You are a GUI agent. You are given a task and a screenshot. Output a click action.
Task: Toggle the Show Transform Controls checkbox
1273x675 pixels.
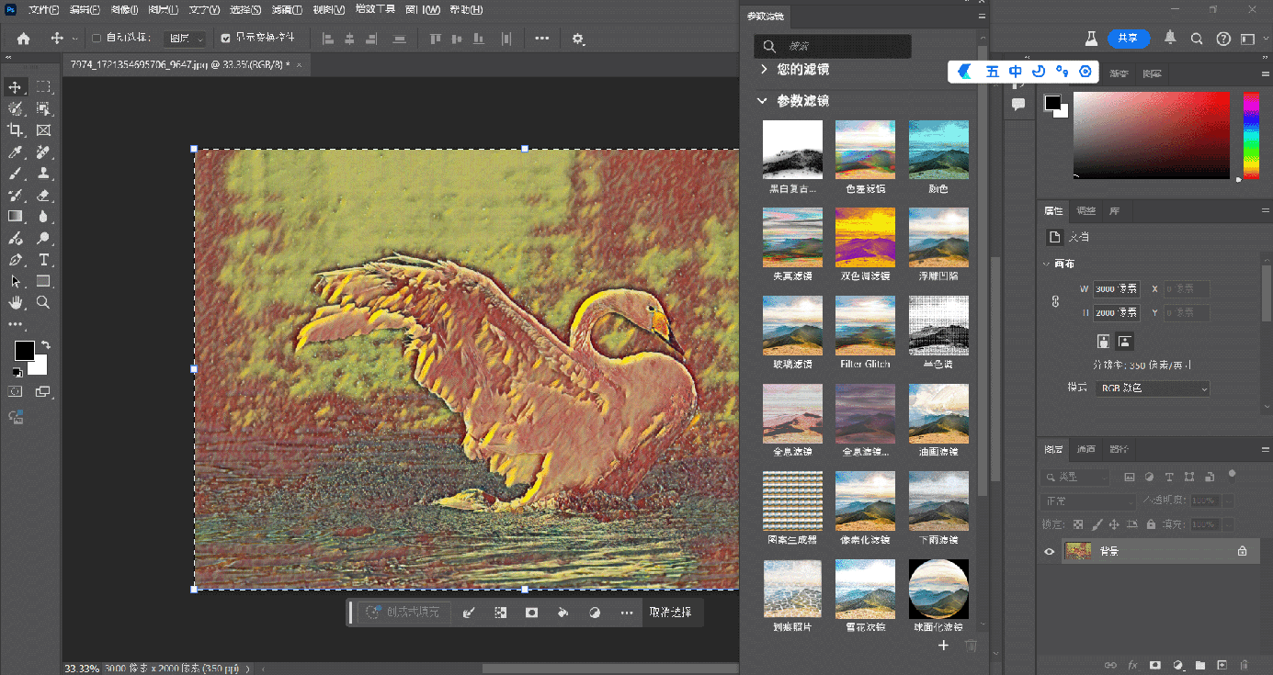[x=226, y=39]
